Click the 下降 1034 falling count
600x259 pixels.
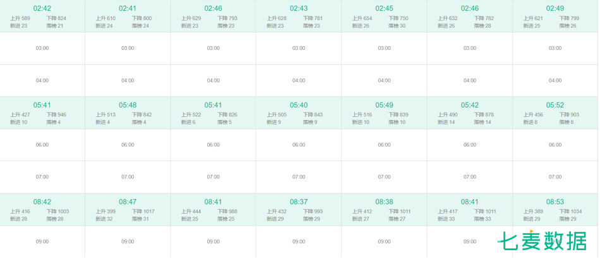pos(570,211)
